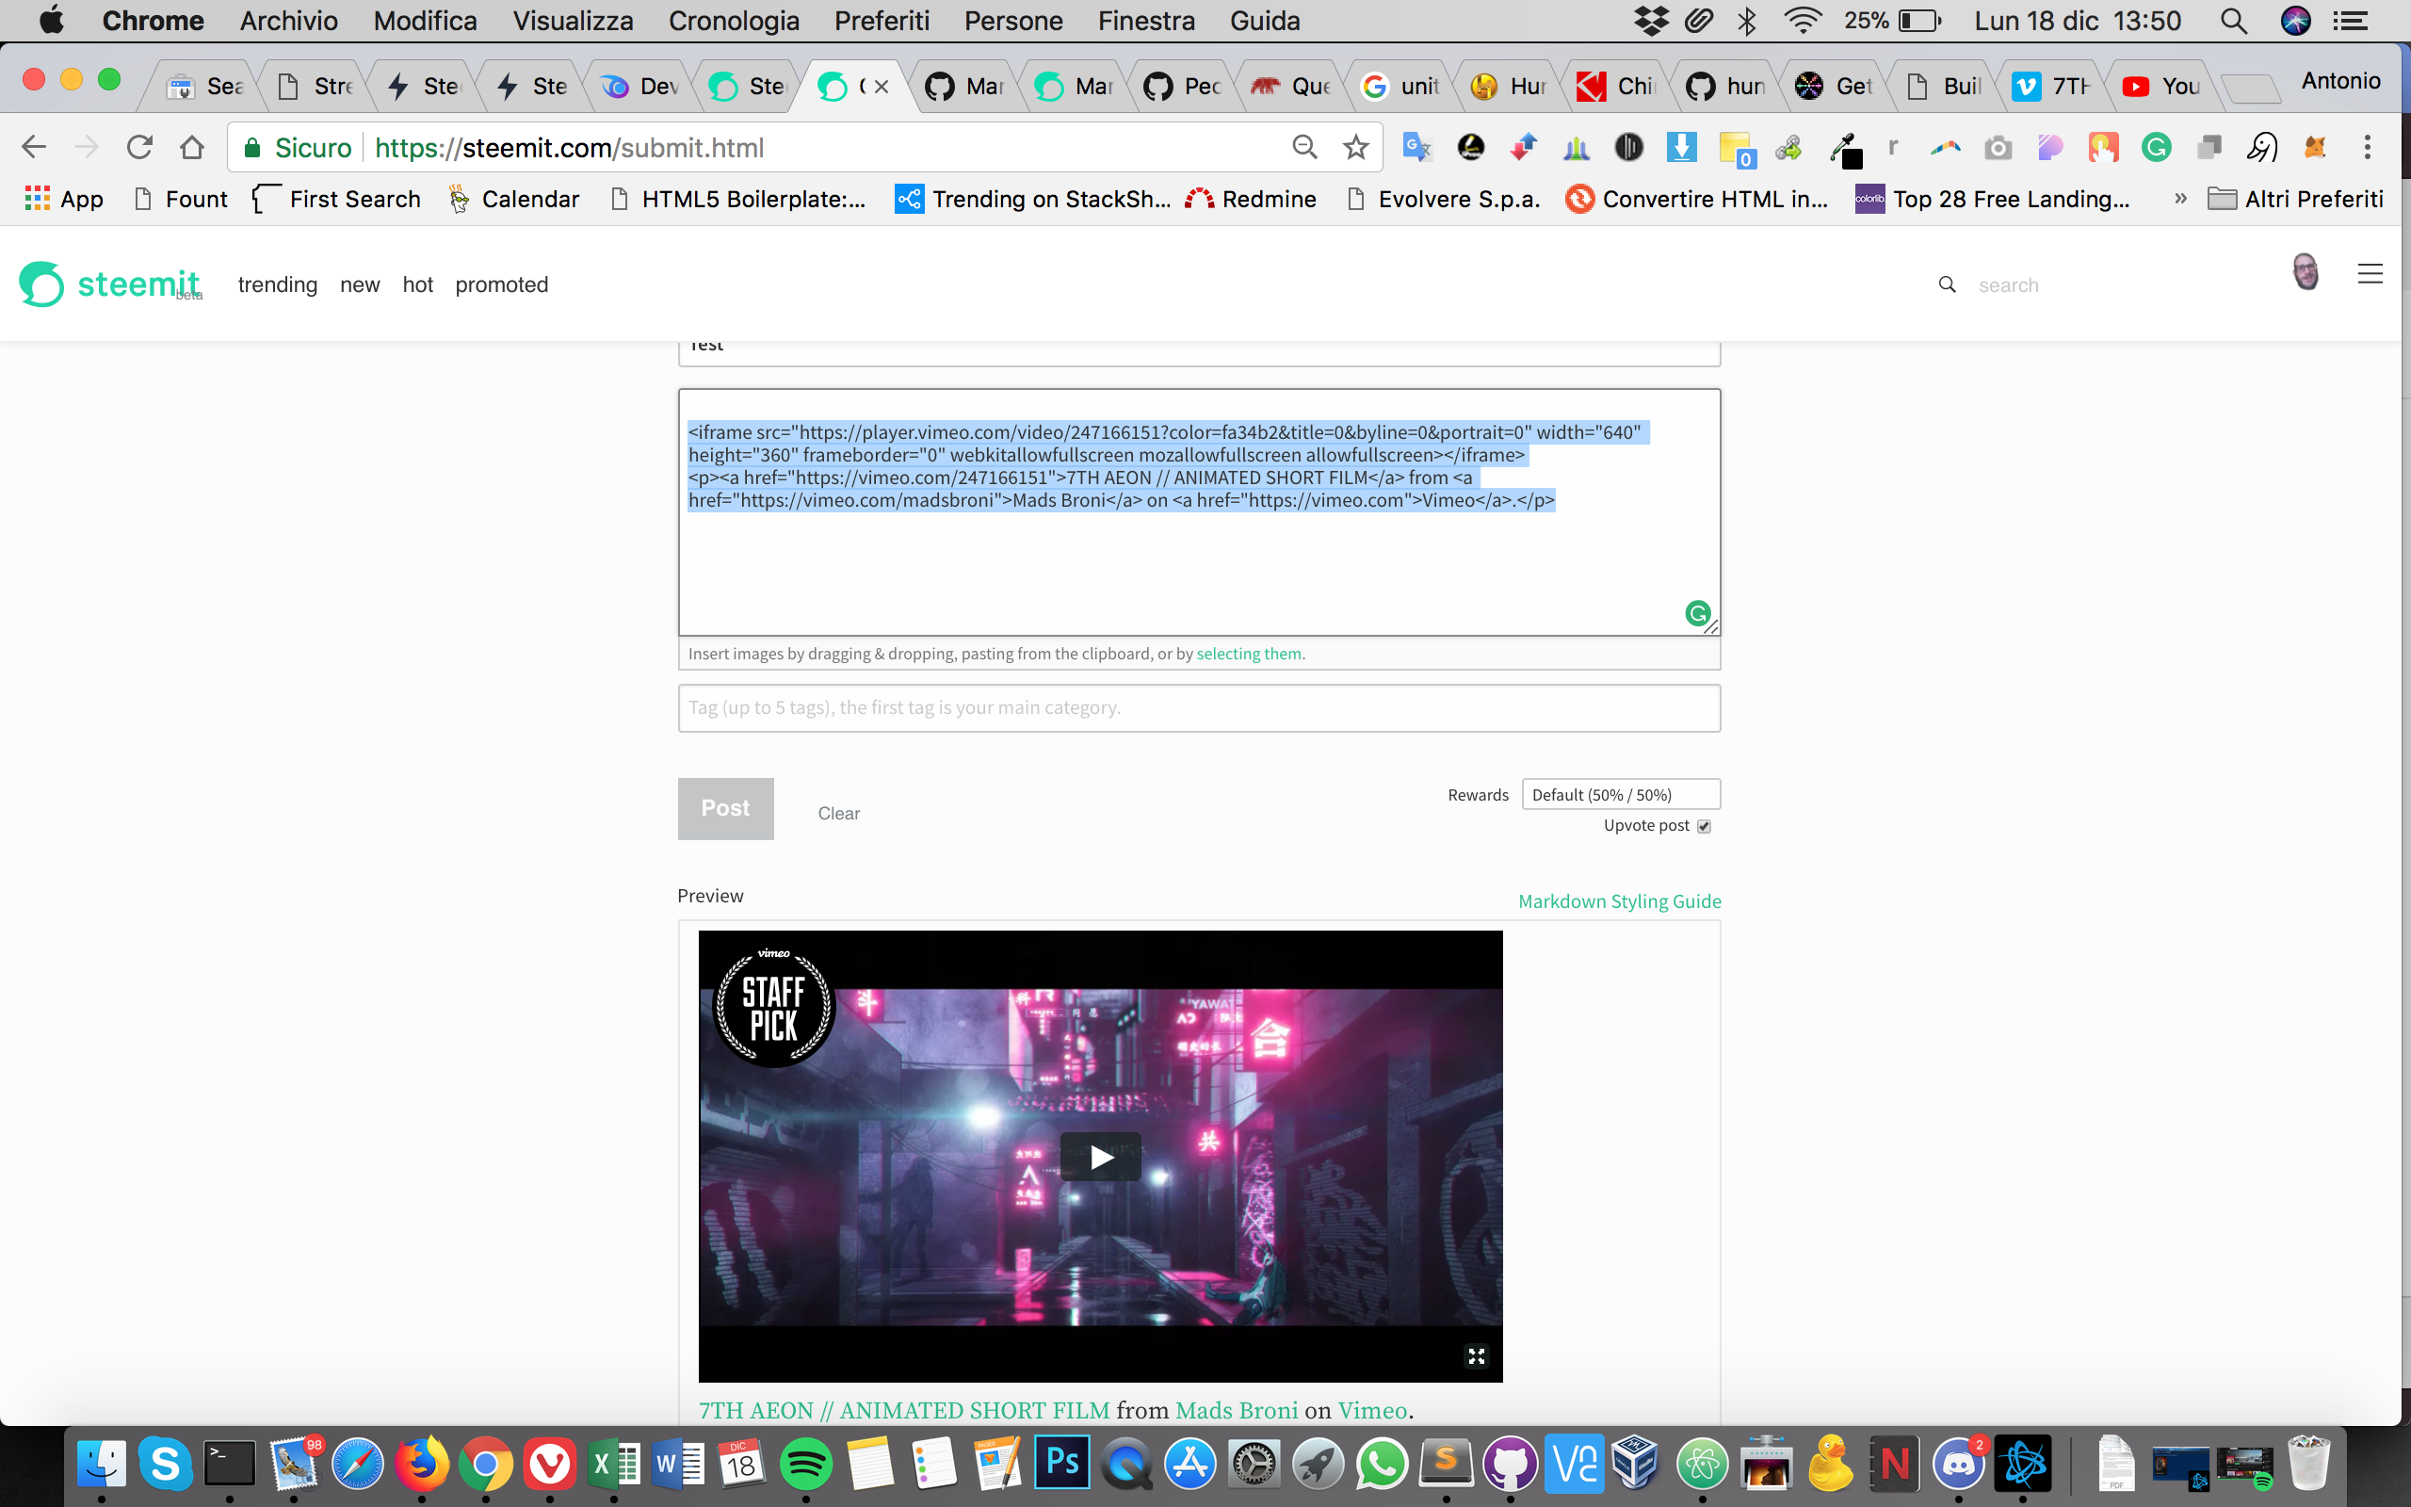Open the tag input field dropdown
Screen dimensions: 2411x1507
(x=1200, y=706)
